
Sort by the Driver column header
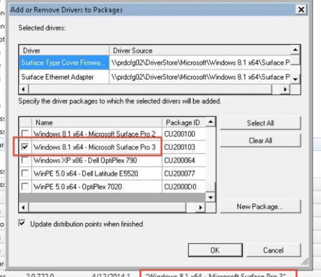64,51
